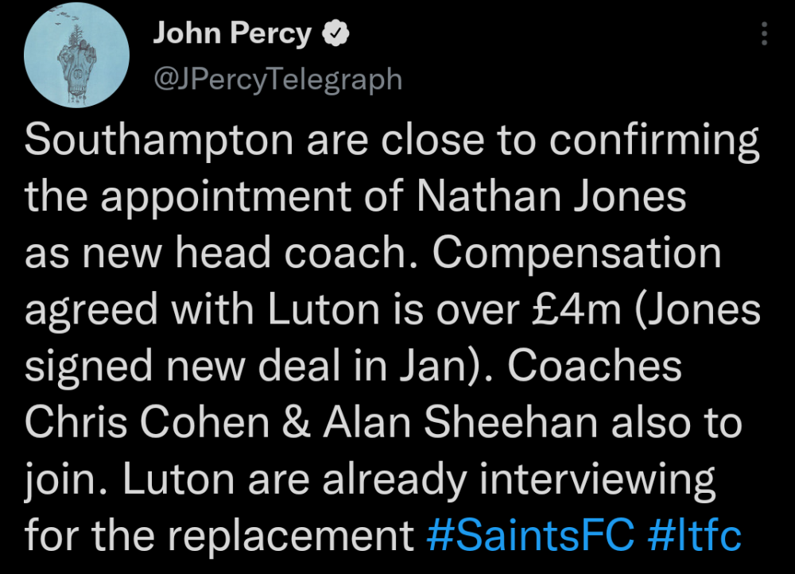Open the #SaintsFC hashtag
Viewport: 795px width, 574px height.
(x=529, y=536)
